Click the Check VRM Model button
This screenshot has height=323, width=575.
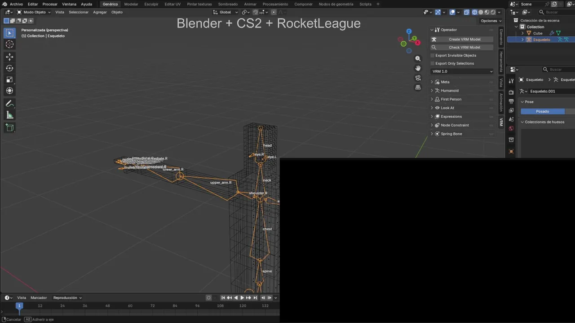462,47
